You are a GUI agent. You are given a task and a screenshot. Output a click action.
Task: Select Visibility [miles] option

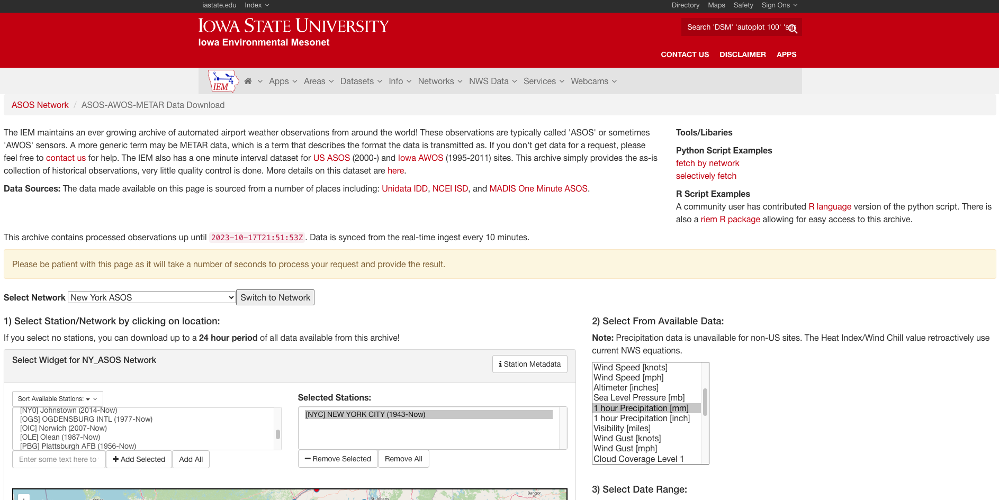click(646, 428)
